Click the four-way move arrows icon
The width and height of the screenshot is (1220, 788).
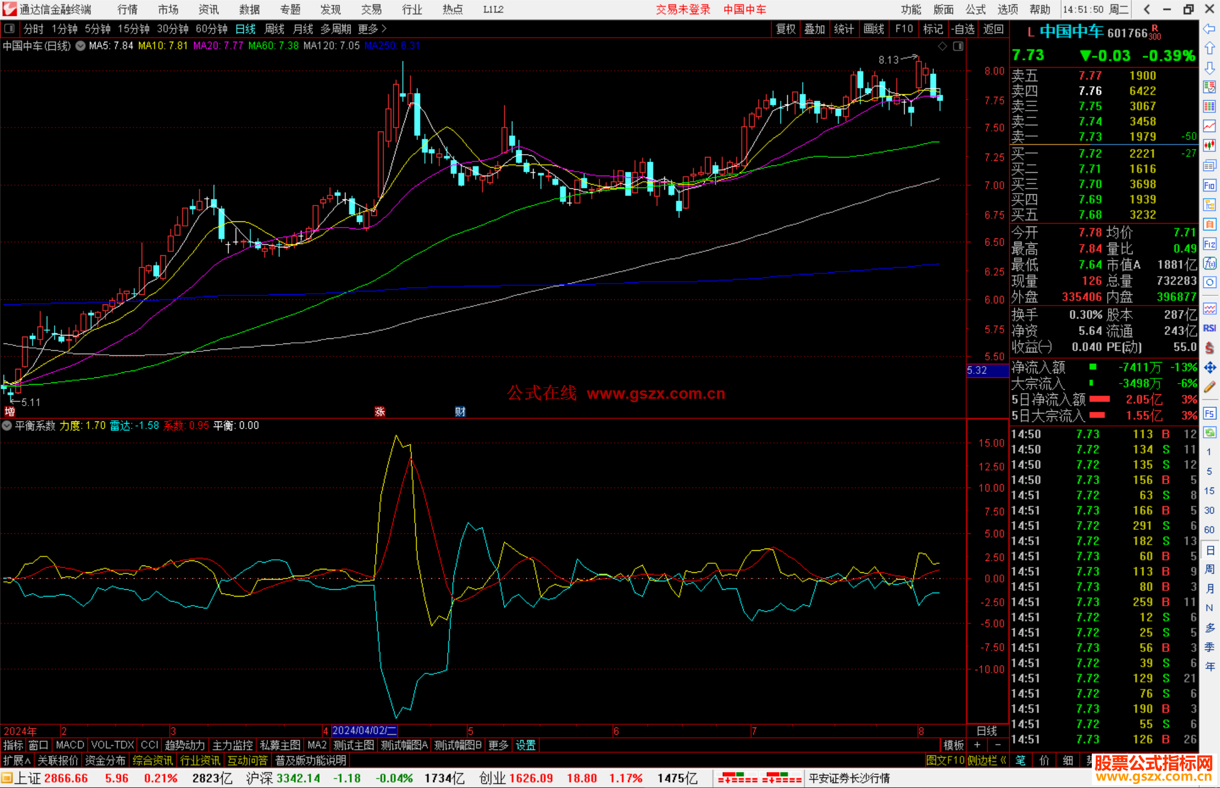(1209, 368)
